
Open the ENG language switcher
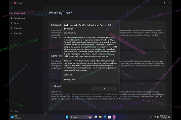pyautogui.click(x=151, y=117)
